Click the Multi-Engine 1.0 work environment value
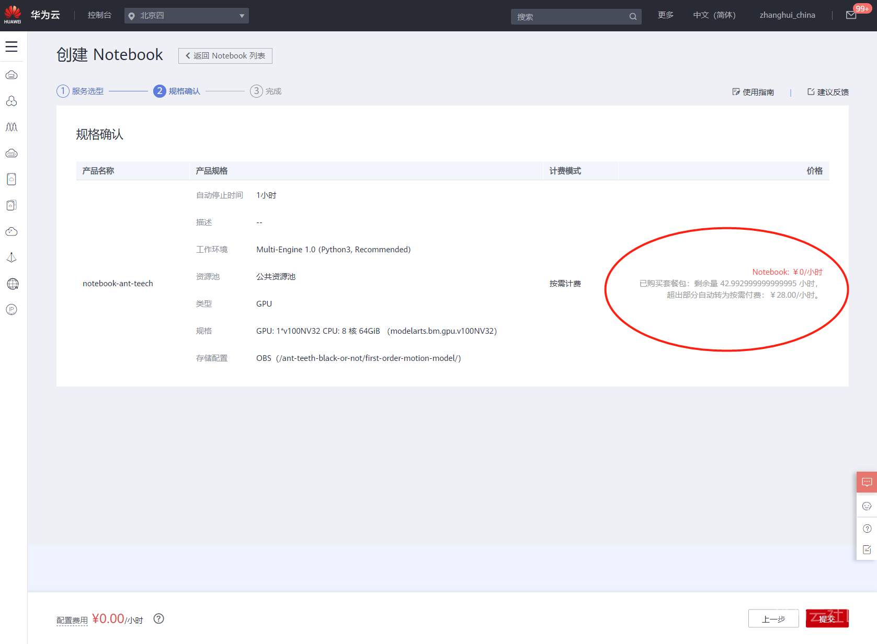 pos(334,250)
